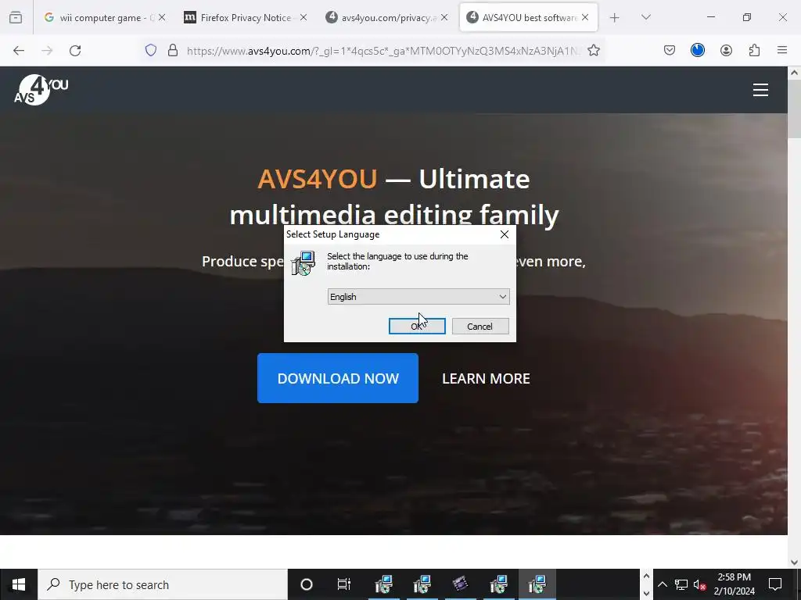Click the blue circular toolbar extension icon
The width and height of the screenshot is (801, 600).
tap(697, 51)
